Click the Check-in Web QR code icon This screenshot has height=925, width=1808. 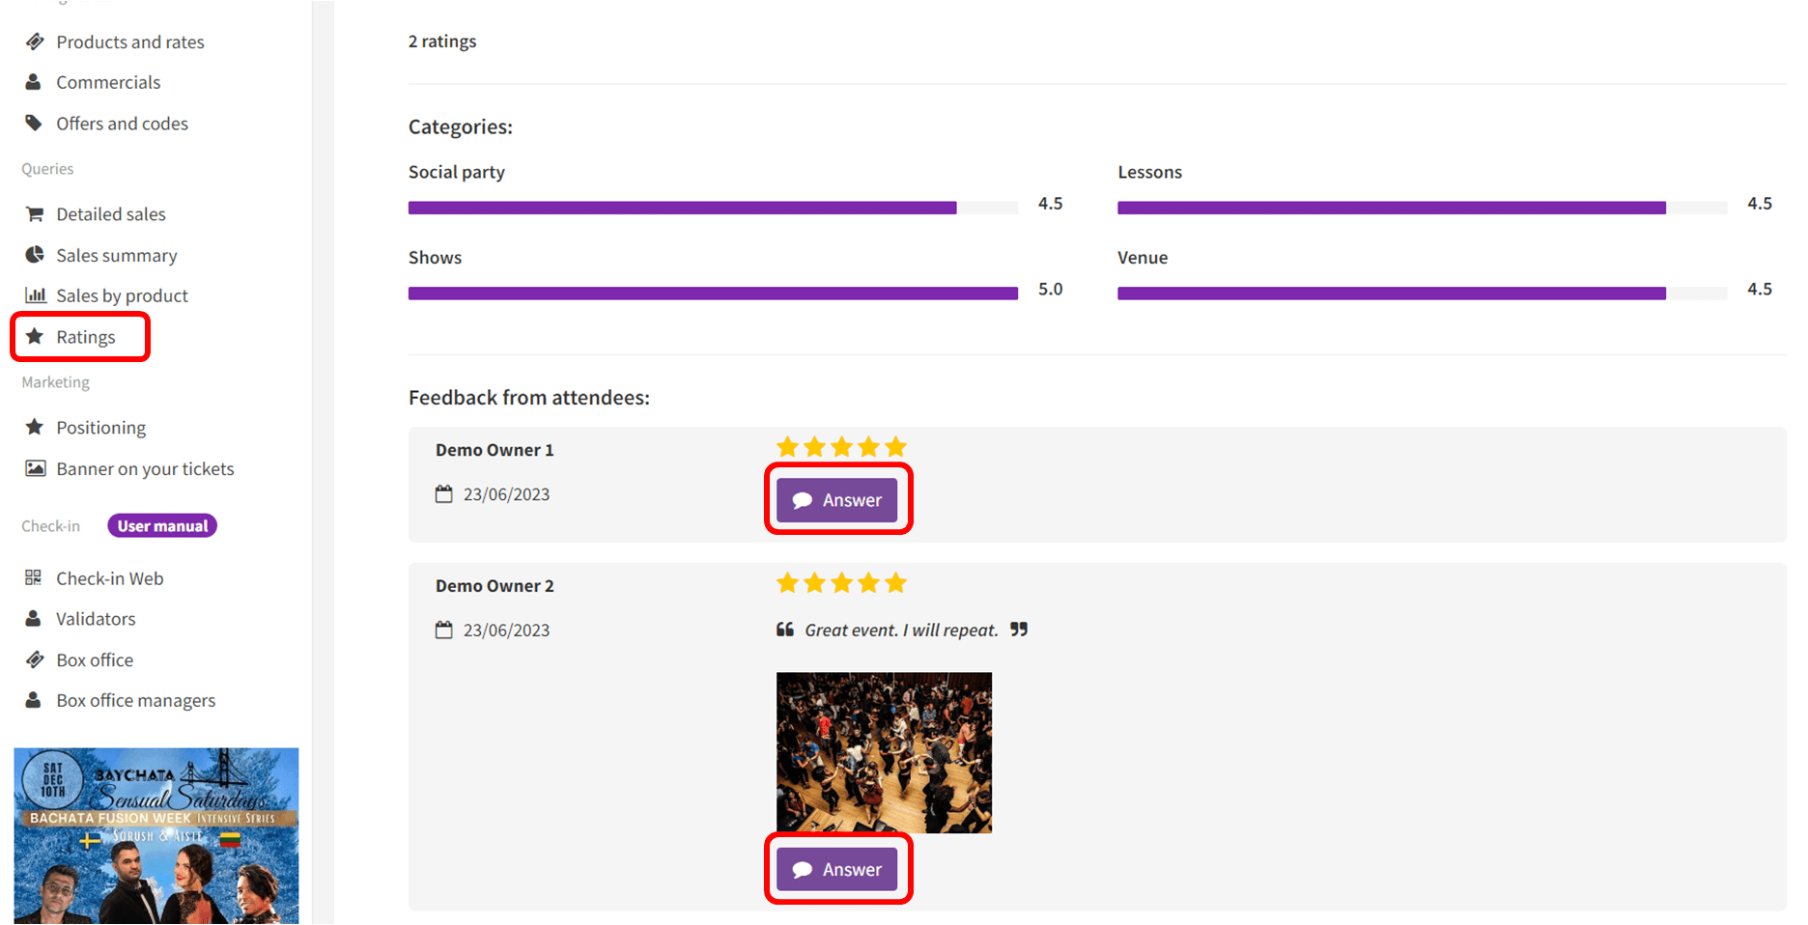point(34,577)
